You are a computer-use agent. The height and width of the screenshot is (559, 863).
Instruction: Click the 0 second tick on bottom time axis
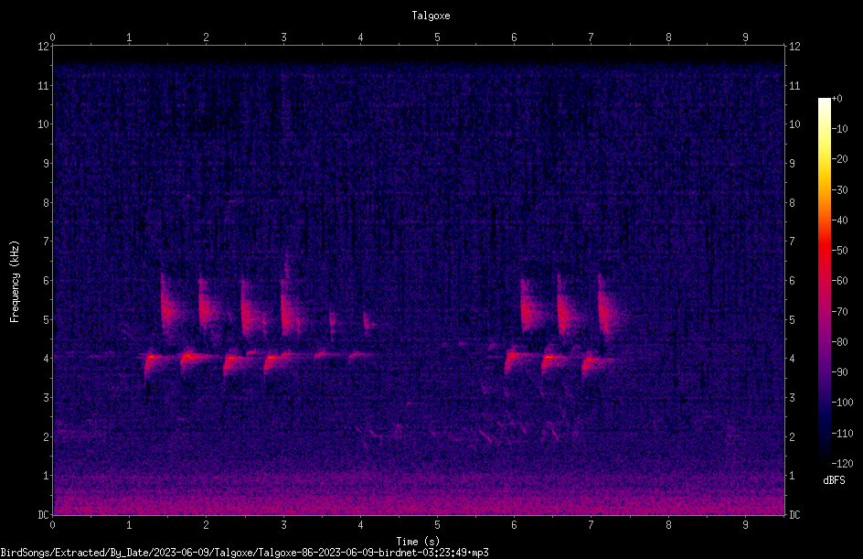52,525
